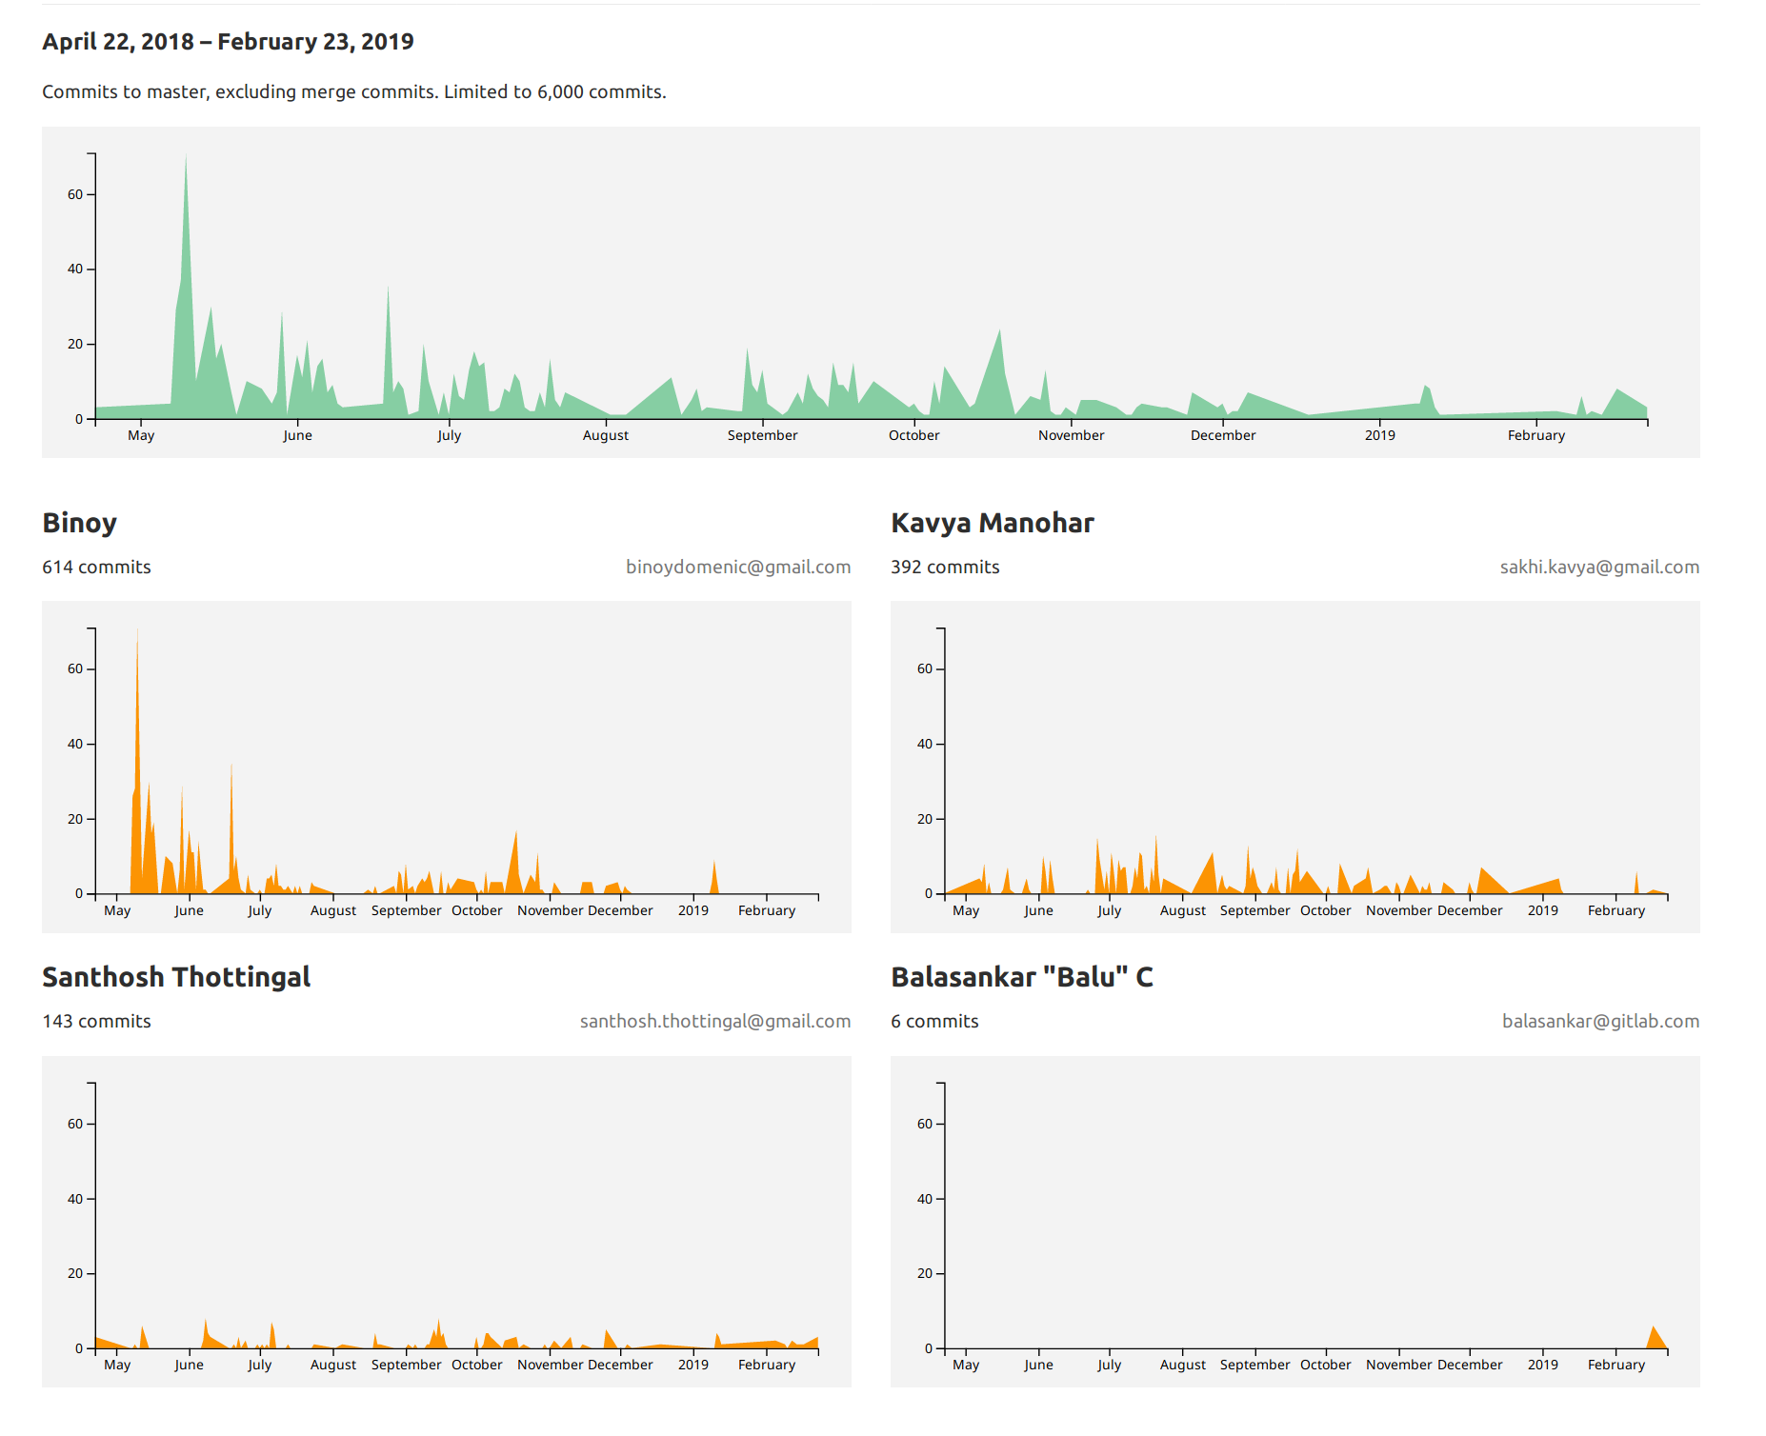Viewport: 1766px width, 1436px height.
Task: Click '6 commits' under Balasankar
Action: [x=934, y=1022]
